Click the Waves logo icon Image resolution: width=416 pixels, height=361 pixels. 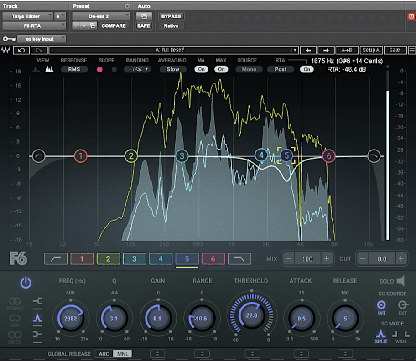[5, 50]
